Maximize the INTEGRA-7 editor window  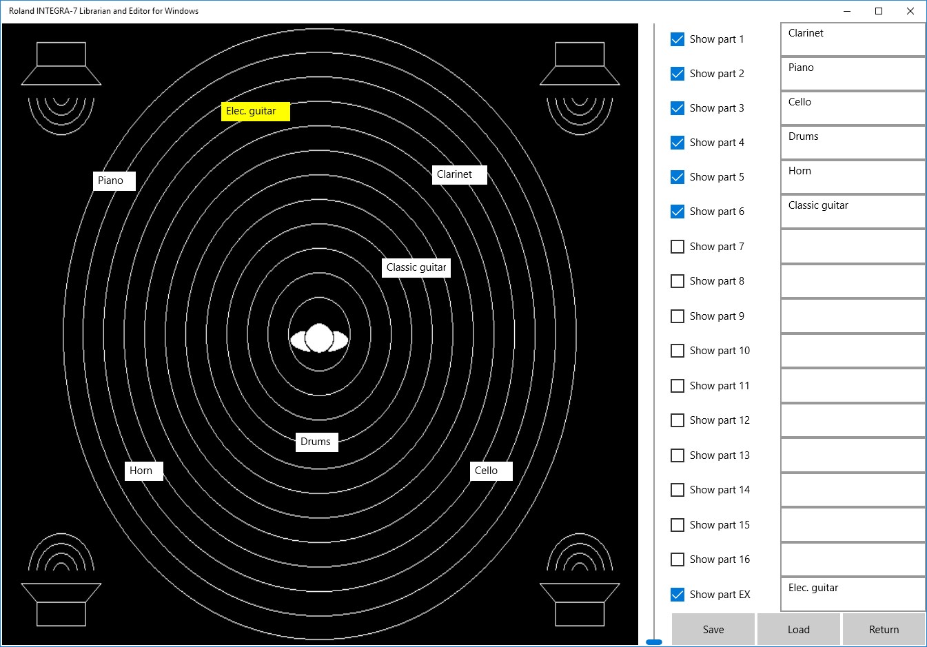879,11
